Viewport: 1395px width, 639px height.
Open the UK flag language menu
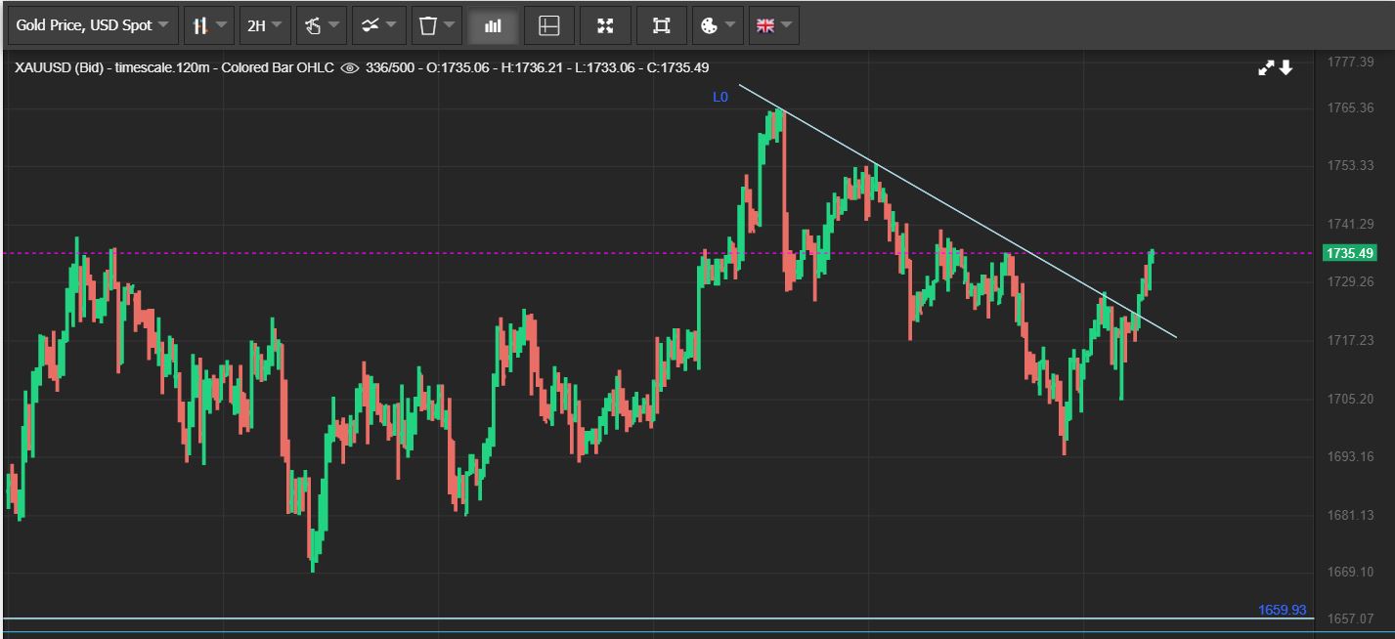774,25
